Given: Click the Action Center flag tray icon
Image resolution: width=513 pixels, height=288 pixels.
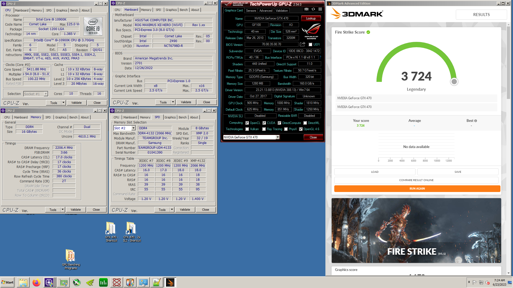Looking at the screenshot, I should click(475, 282).
